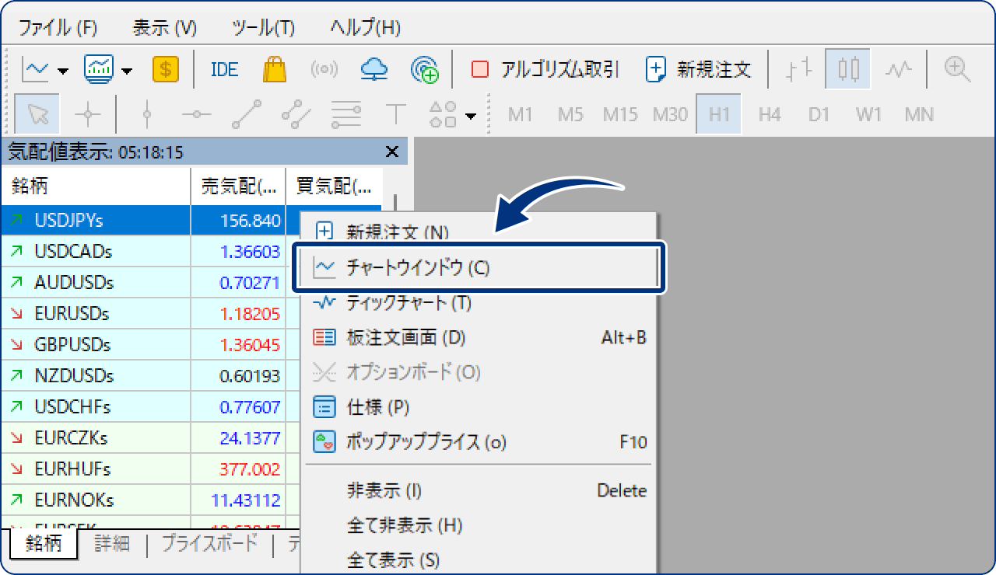
Task: Choose チャートウインドウ (C) from context menu
Action: click(x=479, y=268)
